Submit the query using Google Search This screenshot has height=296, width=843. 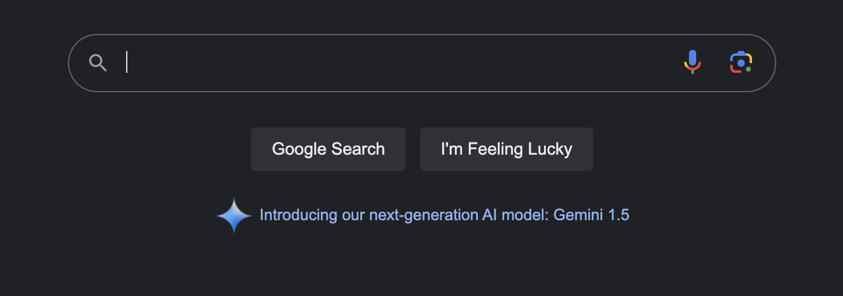pyautogui.click(x=328, y=149)
